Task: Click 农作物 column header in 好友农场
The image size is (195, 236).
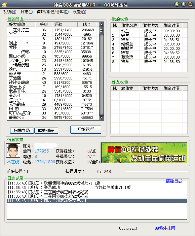Action: 129,88
